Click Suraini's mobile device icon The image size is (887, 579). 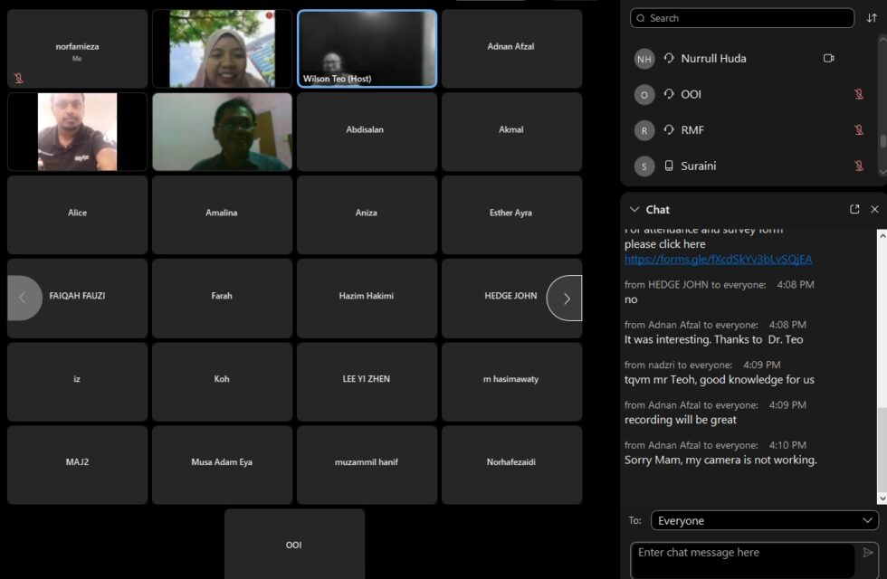pos(667,166)
